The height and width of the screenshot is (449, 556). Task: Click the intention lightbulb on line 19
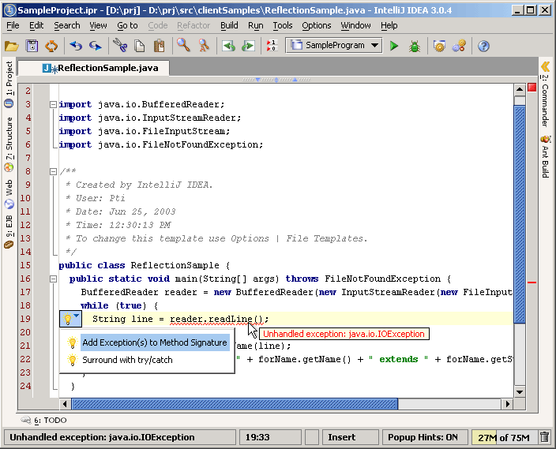pos(67,319)
